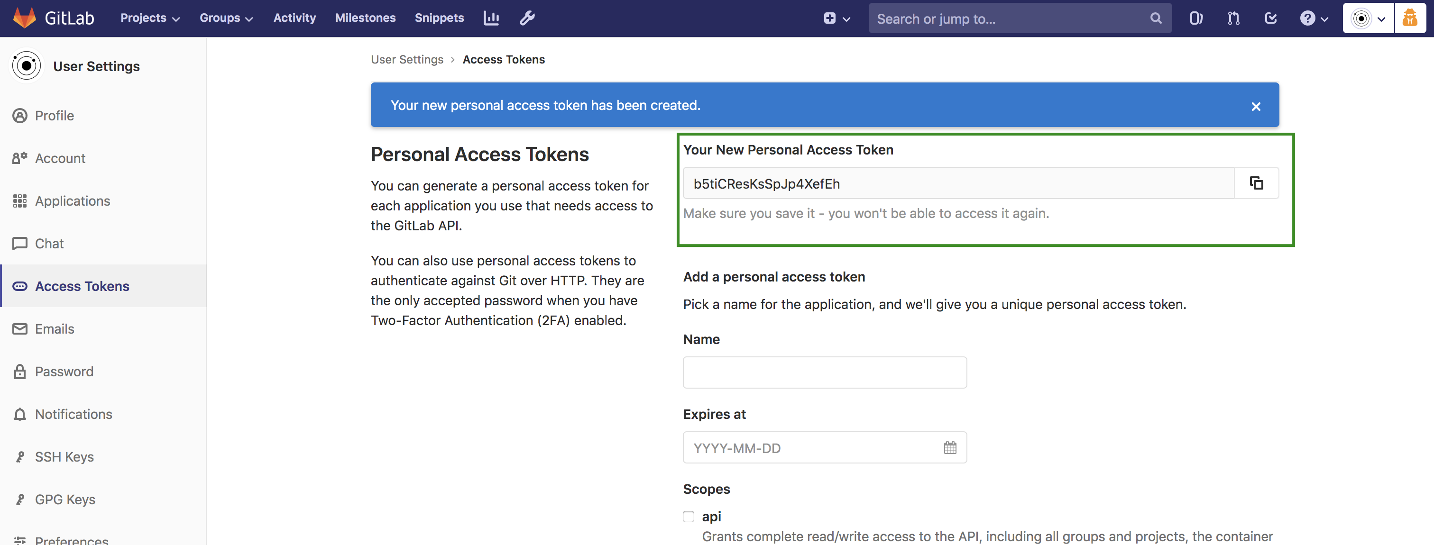Click the Name input field
Viewport: 1434px width, 545px height.
tap(823, 372)
